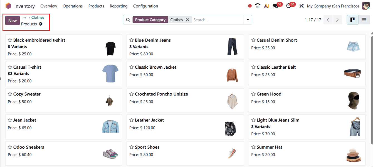This screenshot has width=373, height=167.
Task: Open Discuss messages with 16 notifications
Action: point(276,5)
